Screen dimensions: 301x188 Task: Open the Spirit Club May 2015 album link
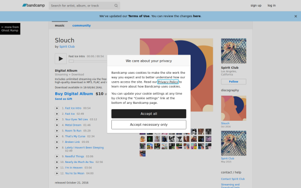(x=227, y=158)
